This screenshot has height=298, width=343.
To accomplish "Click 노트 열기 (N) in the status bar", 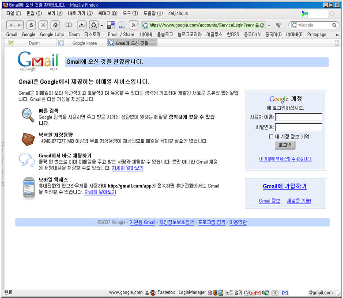I will [237, 292].
